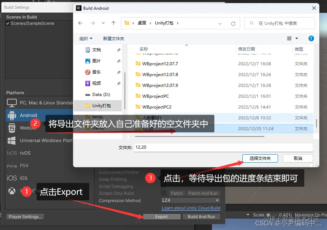The image size is (327, 230).
Task: Click 新建文件夹 to create a folder
Action: tap(113, 38)
